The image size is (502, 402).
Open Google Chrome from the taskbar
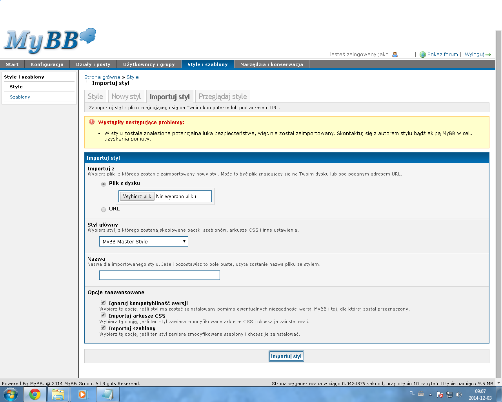point(35,394)
